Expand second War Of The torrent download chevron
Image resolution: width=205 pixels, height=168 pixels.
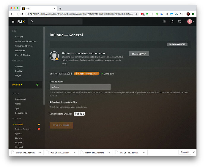coord(75,153)
